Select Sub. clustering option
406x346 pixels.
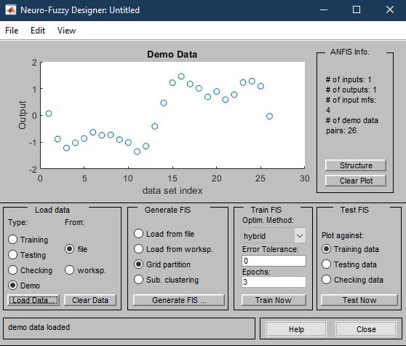[x=138, y=280]
